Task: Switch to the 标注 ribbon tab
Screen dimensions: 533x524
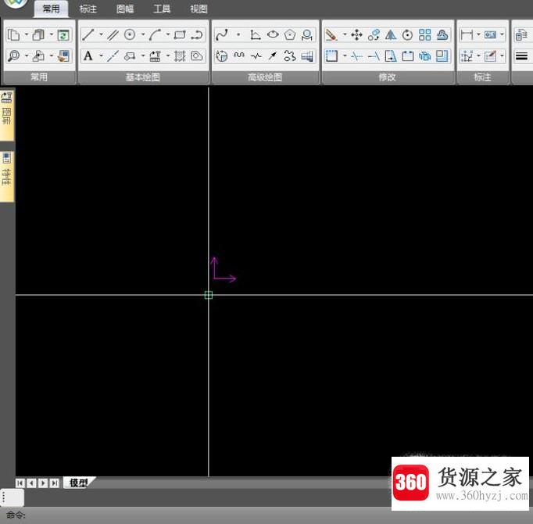Action: [88, 9]
